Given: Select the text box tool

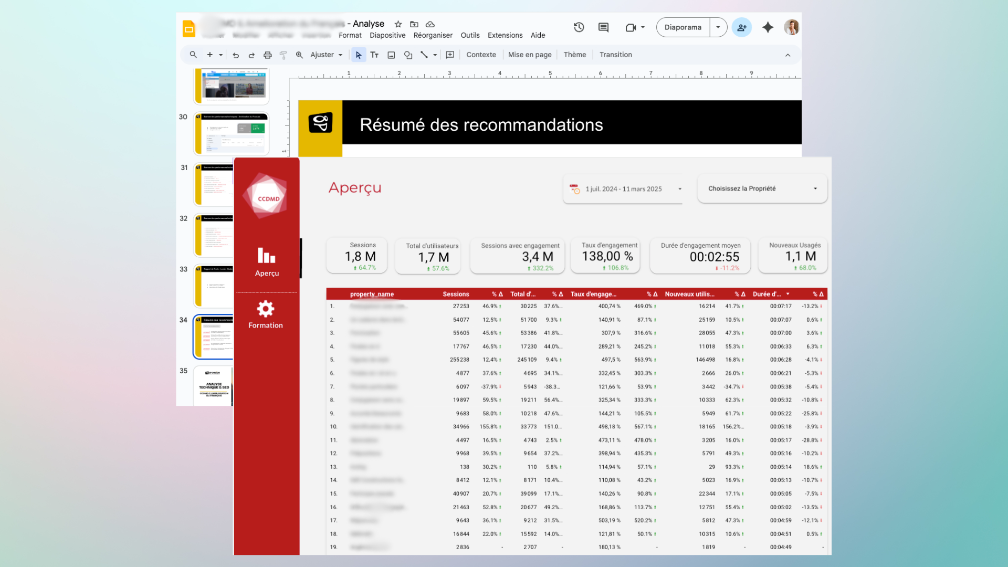Looking at the screenshot, I should point(374,55).
